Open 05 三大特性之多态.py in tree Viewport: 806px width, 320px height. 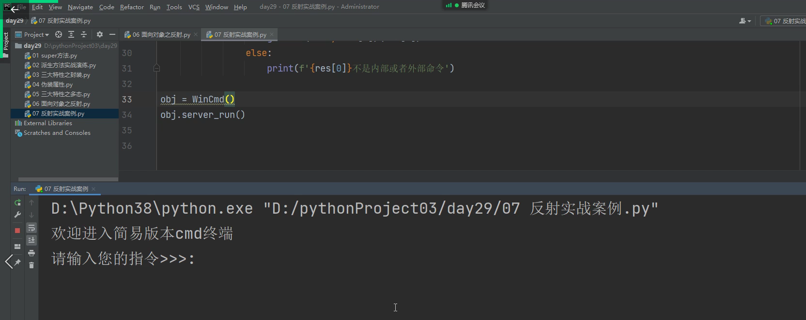[64, 94]
